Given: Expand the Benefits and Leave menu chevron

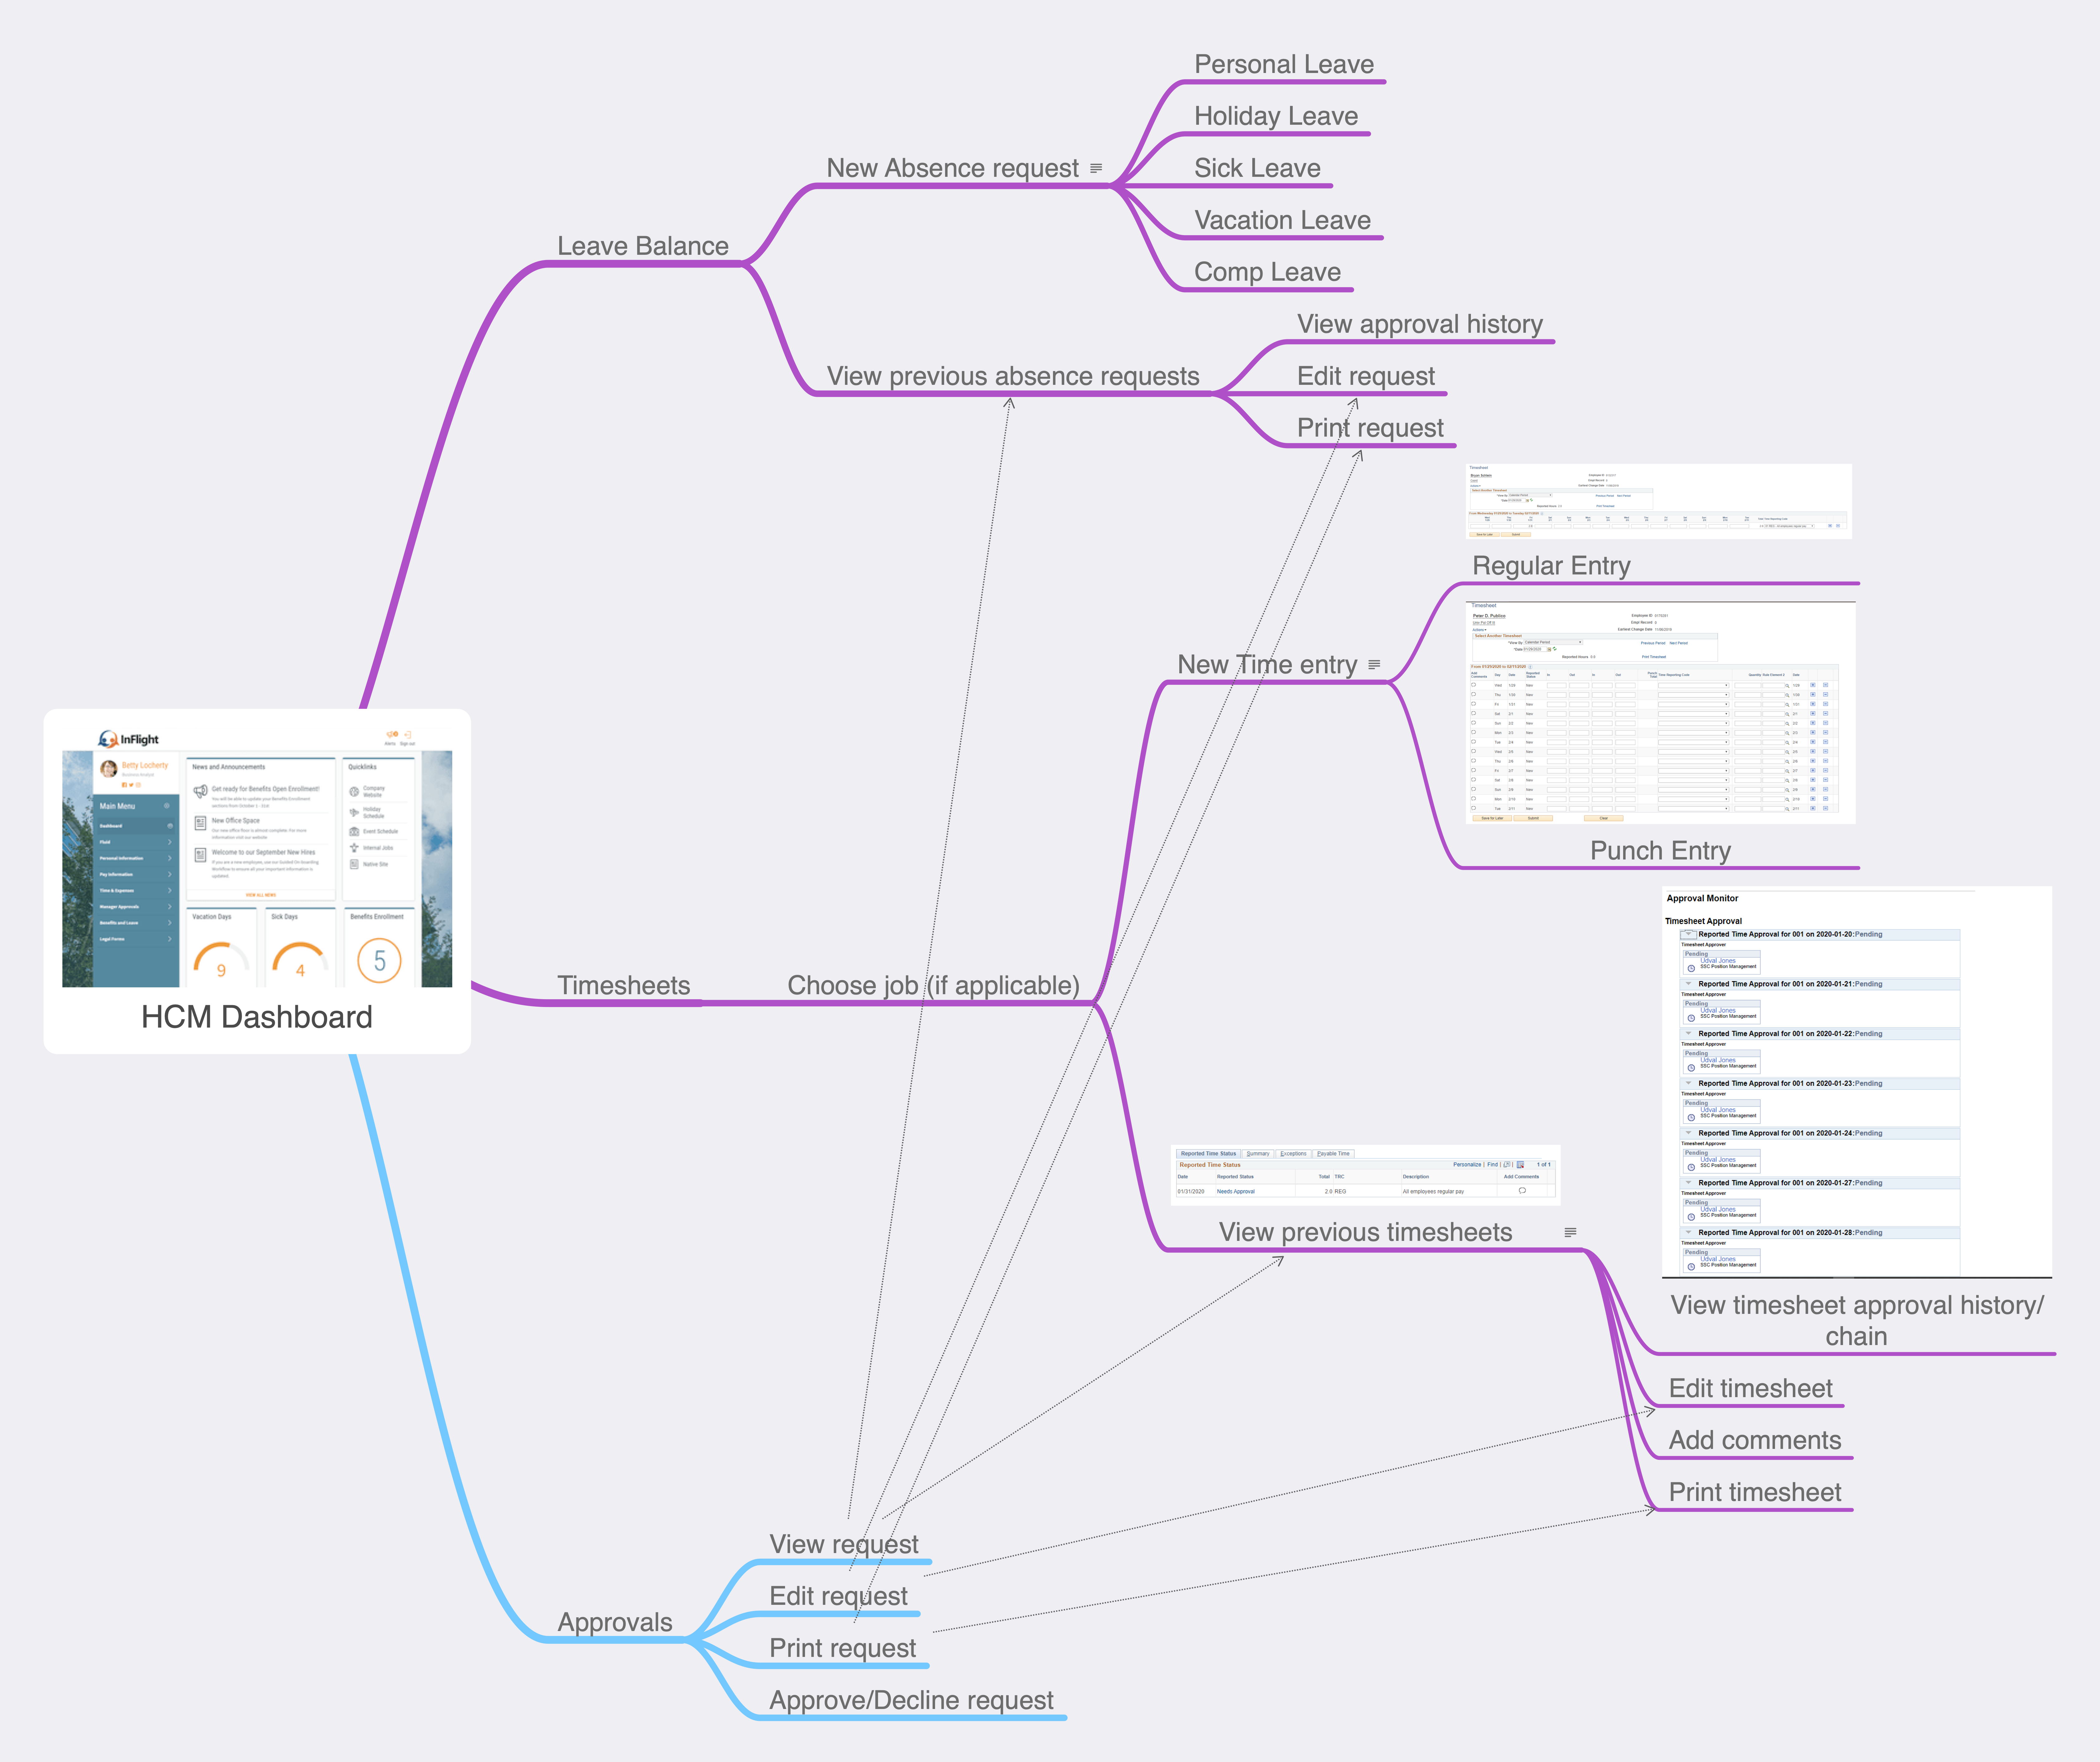Looking at the screenshot, I should coord(170,923).
